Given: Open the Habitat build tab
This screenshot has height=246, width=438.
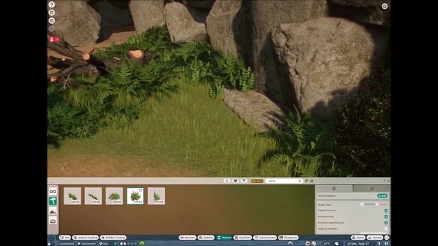Looking at the screenshot, I should point(206,238).
